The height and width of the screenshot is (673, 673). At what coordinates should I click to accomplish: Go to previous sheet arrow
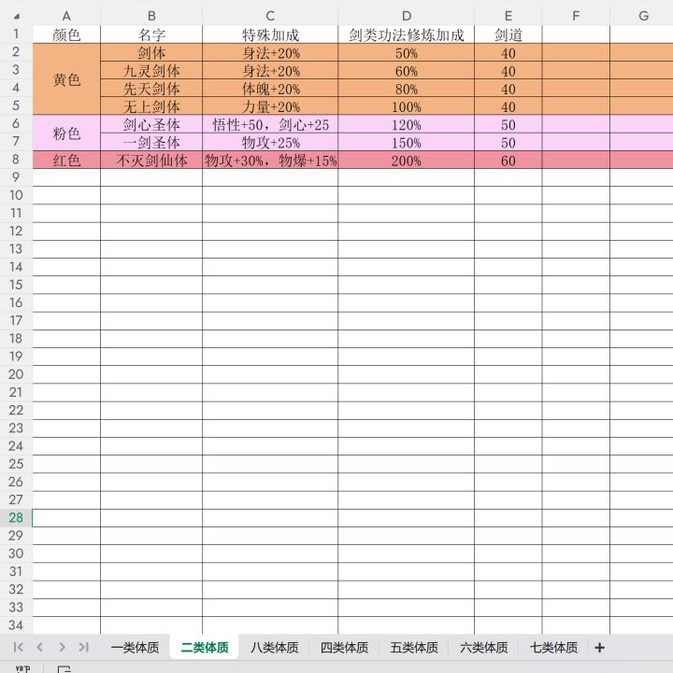pos(40,647)
